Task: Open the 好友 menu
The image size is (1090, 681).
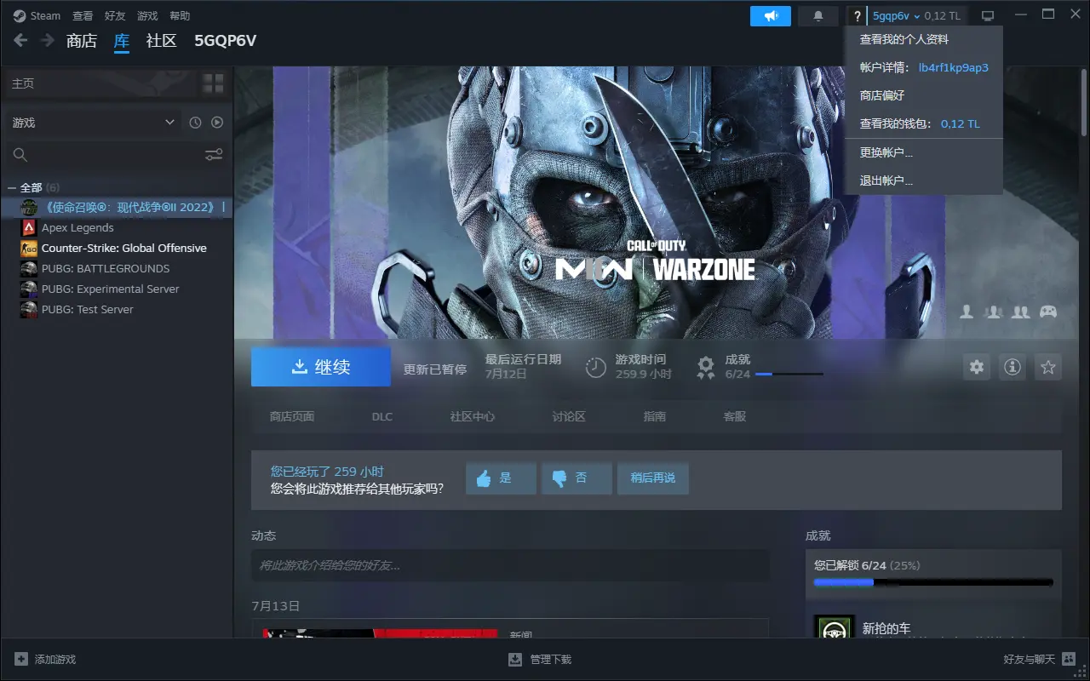Action: 115,16
